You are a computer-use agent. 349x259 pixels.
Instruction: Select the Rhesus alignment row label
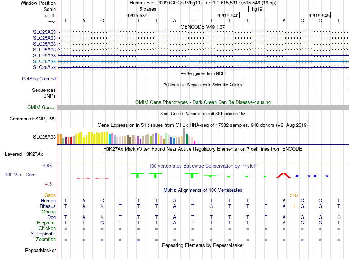point(48,206)
